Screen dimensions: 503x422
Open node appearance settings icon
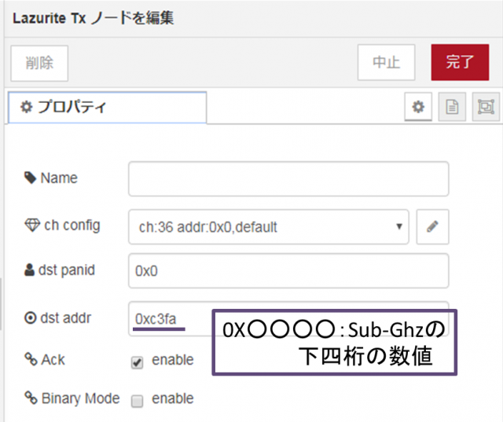pyautogui.click(x=486, y=107)
